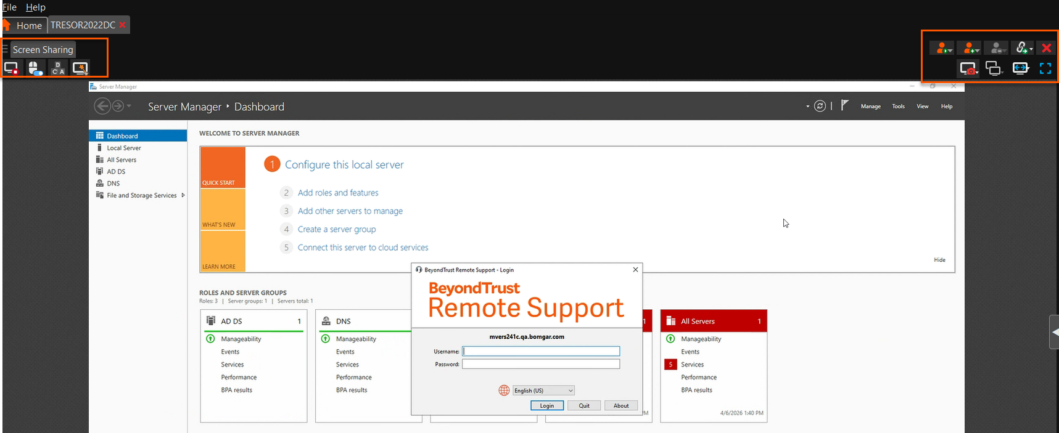Click Add roles and features link

[338, 193]
